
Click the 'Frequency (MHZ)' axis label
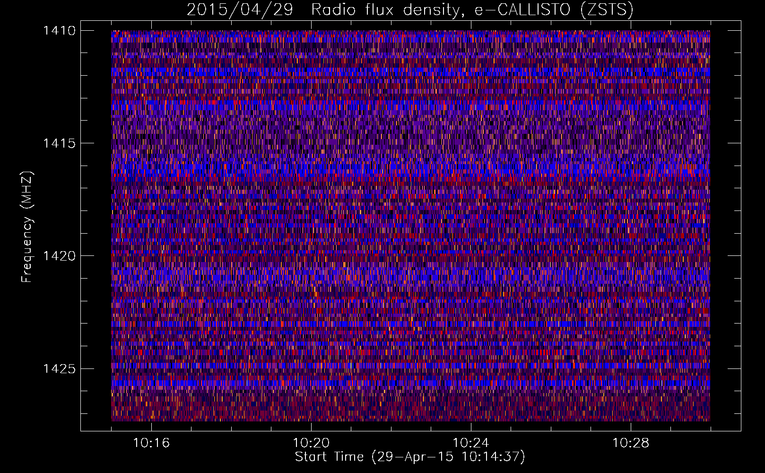[27, 227]
